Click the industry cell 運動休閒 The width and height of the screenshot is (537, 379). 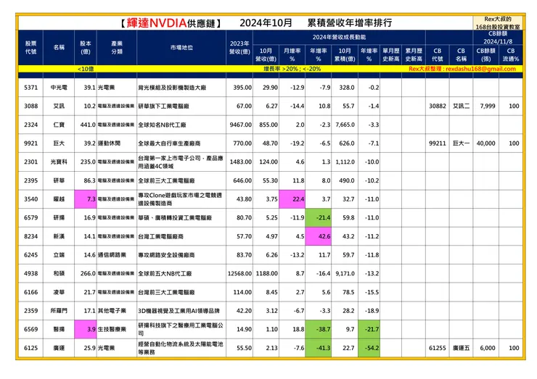pyautogui.click(x=110, y=143)
